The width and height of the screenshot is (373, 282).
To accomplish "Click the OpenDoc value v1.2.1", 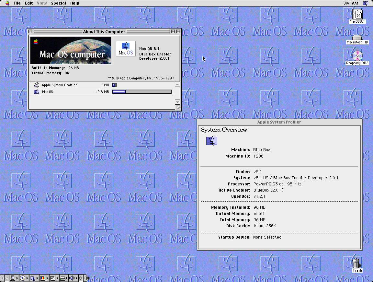I will [x=259, y=196].
